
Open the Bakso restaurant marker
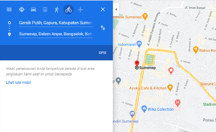(x=195, y=50)
